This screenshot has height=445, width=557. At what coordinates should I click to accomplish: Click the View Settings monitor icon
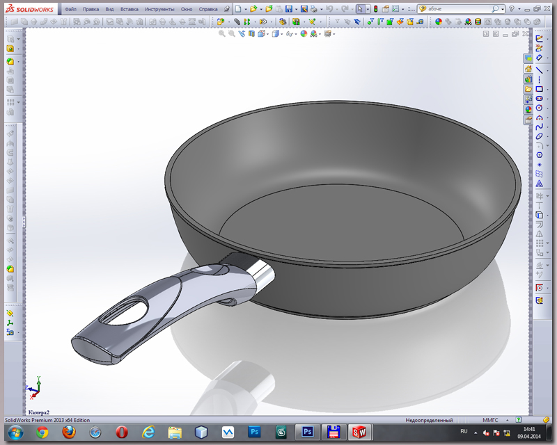tap(327, 33)
